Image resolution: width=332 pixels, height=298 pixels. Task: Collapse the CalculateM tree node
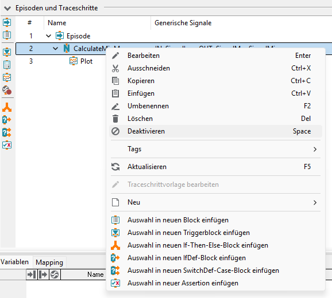coord(55,49)
